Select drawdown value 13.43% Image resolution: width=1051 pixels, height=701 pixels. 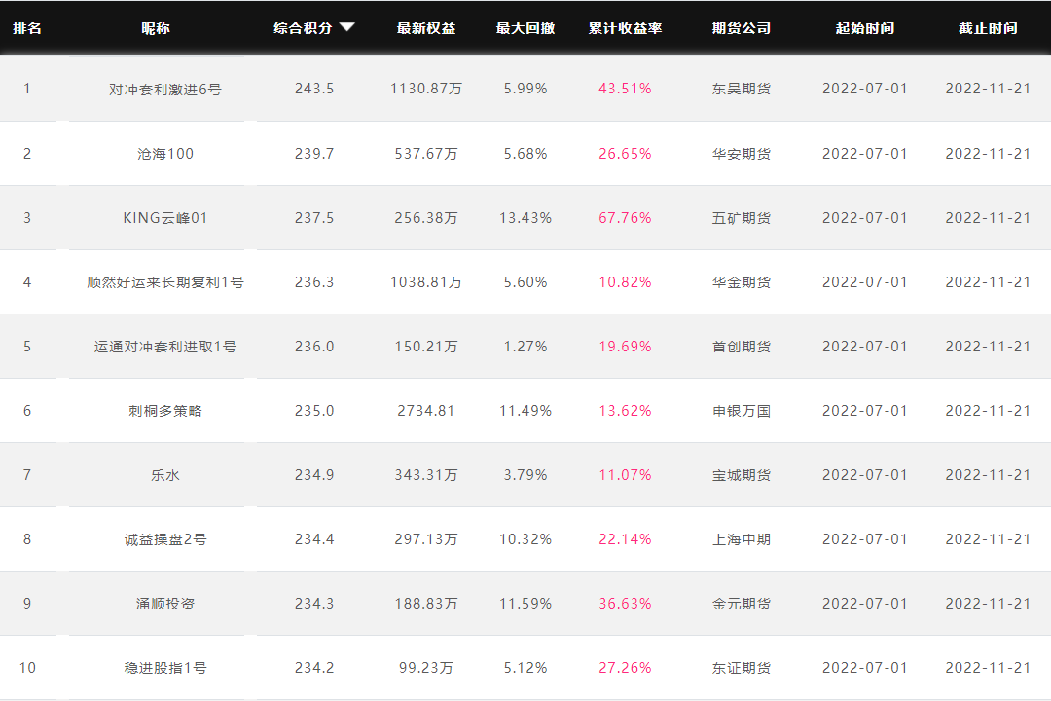pyautogui.click(x=525, y=218)
